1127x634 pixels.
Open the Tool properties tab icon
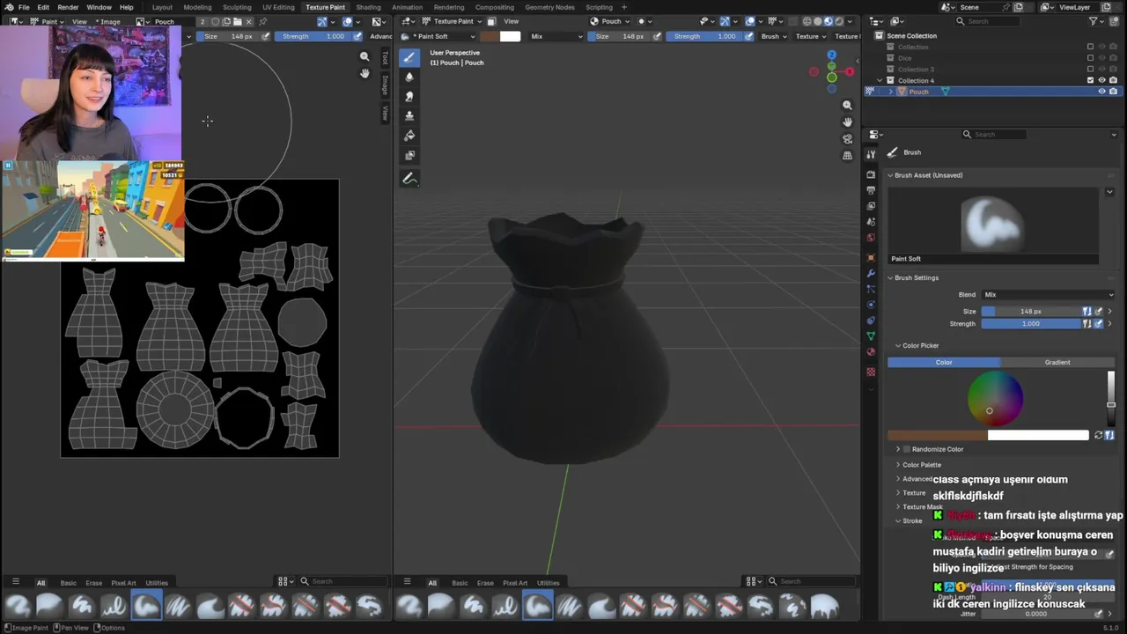[x=871, y=153]
